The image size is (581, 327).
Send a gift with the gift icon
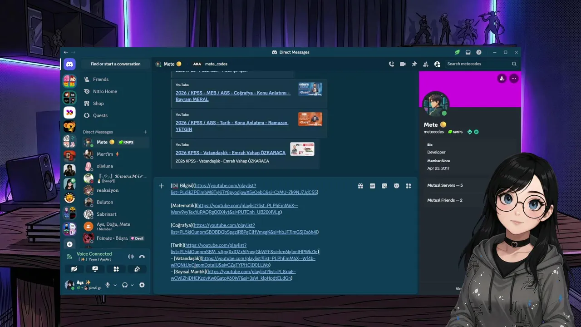coord(360,186)
